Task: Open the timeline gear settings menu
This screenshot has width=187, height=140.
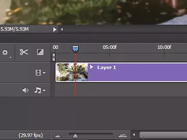Action: (5, 52)
